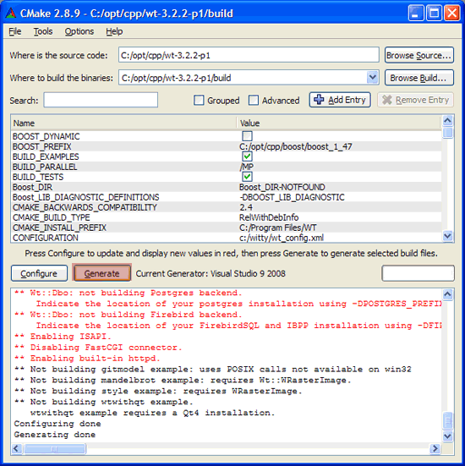Viewport: 465px width, 466px height.
Task: Click the 'Enabling built-in httpd' log line
Action: click(x=87, y=358)
